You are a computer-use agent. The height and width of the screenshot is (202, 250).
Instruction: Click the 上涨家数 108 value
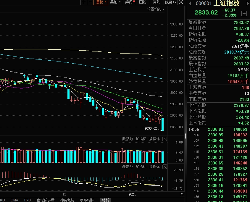245,88
